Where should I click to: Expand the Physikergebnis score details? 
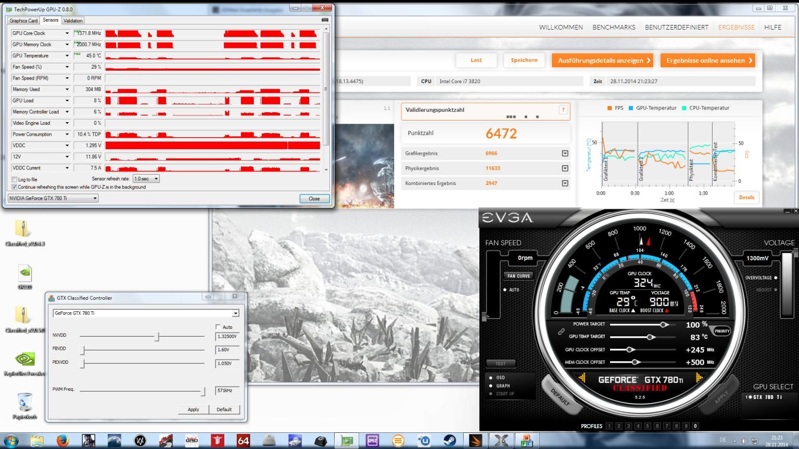tap(565, 168)
